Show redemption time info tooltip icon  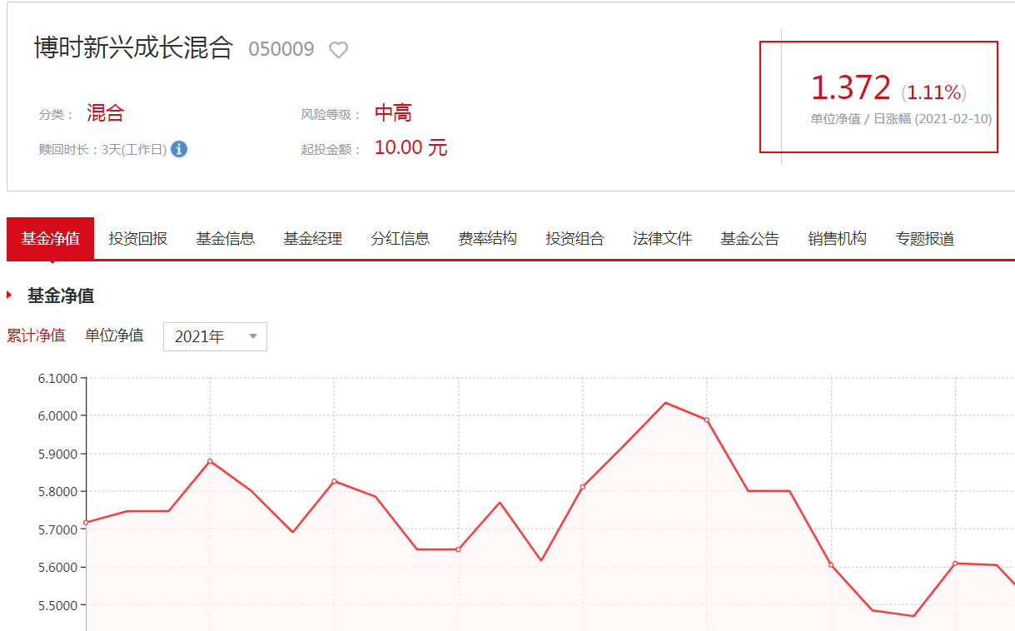point(179,150)
